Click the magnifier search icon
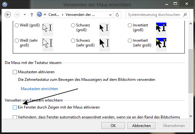The width and height of the screenshot is (195, 134). pos(185,15)
